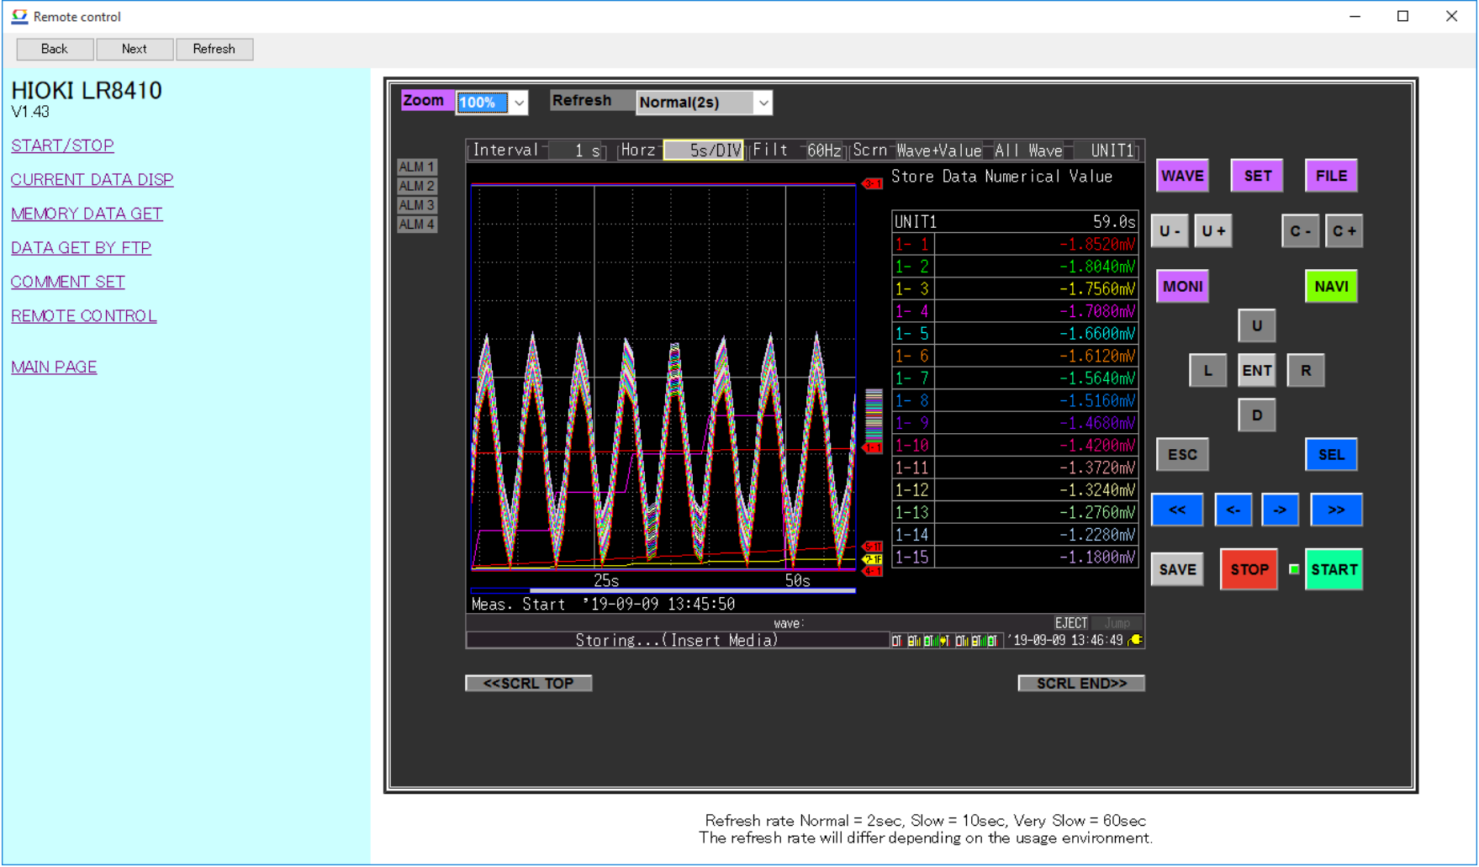Click the ESC key

(1182, 455)
